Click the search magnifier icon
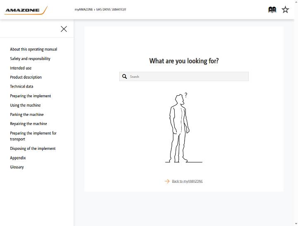The height and width of the screenshot is (226, 298). point(125,77)
